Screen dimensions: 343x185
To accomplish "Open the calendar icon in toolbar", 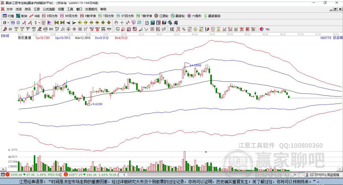I will click(x=147, y=23).
